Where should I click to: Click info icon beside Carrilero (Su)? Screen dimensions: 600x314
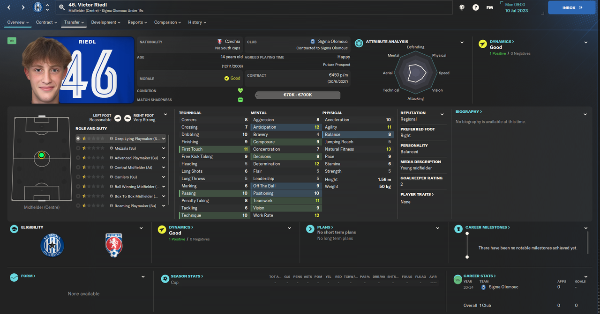[111, 177]
